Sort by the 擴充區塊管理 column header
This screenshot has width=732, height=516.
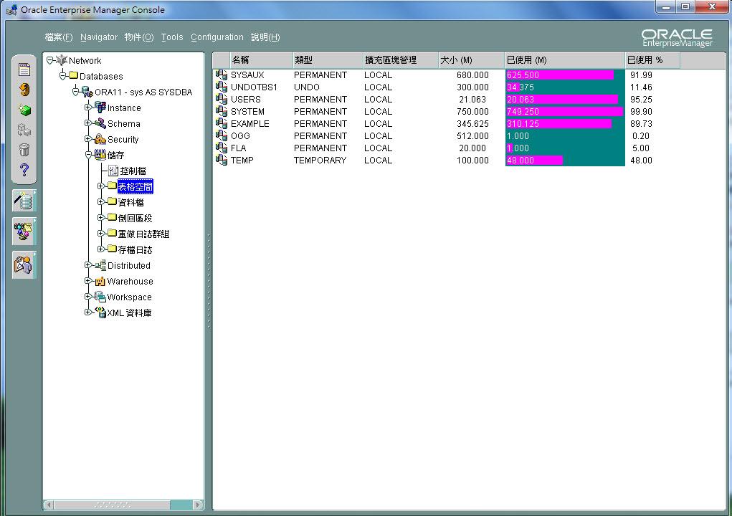coord(401,60)
